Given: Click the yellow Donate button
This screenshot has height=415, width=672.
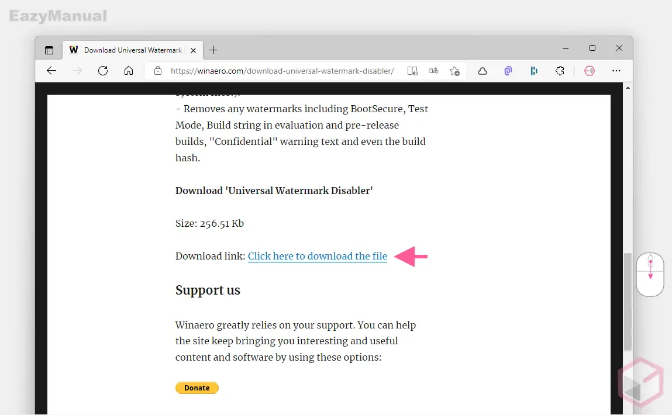Looking at the screenshot, I should tap(197, 388).
